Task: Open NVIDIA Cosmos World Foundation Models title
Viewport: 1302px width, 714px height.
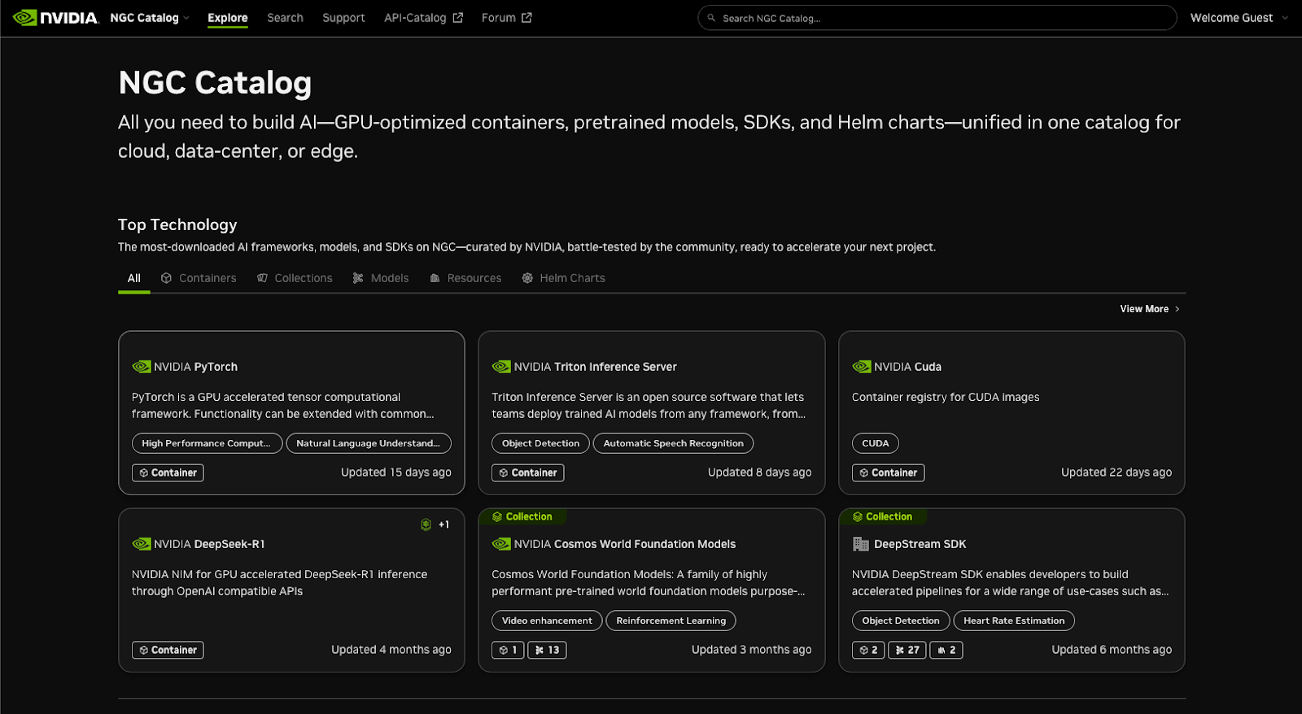Action: point(624,544)
